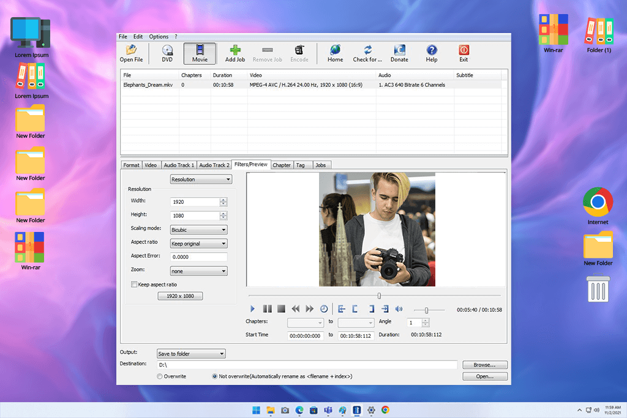Switch to Audio Track 2 tab
627x418 pixels.
coord(214,165)
